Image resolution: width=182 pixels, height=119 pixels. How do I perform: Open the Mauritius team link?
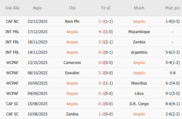[x=139, y=83]
